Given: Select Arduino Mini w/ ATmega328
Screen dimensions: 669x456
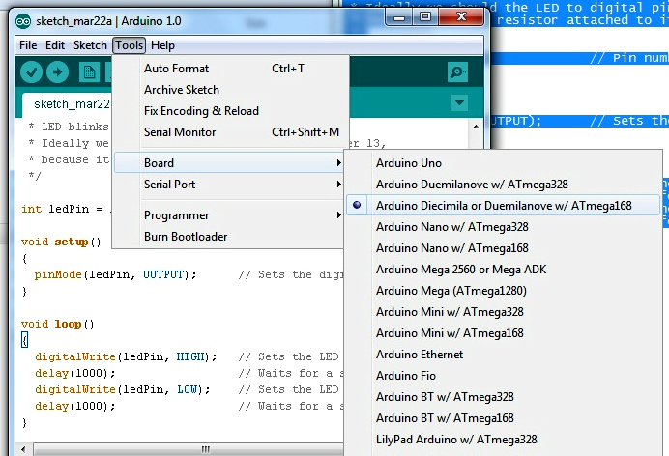Looking at the screenshot, I should (503, 312).
